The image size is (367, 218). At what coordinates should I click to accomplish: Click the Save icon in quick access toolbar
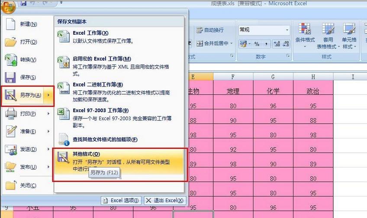[x=23, y=3]
